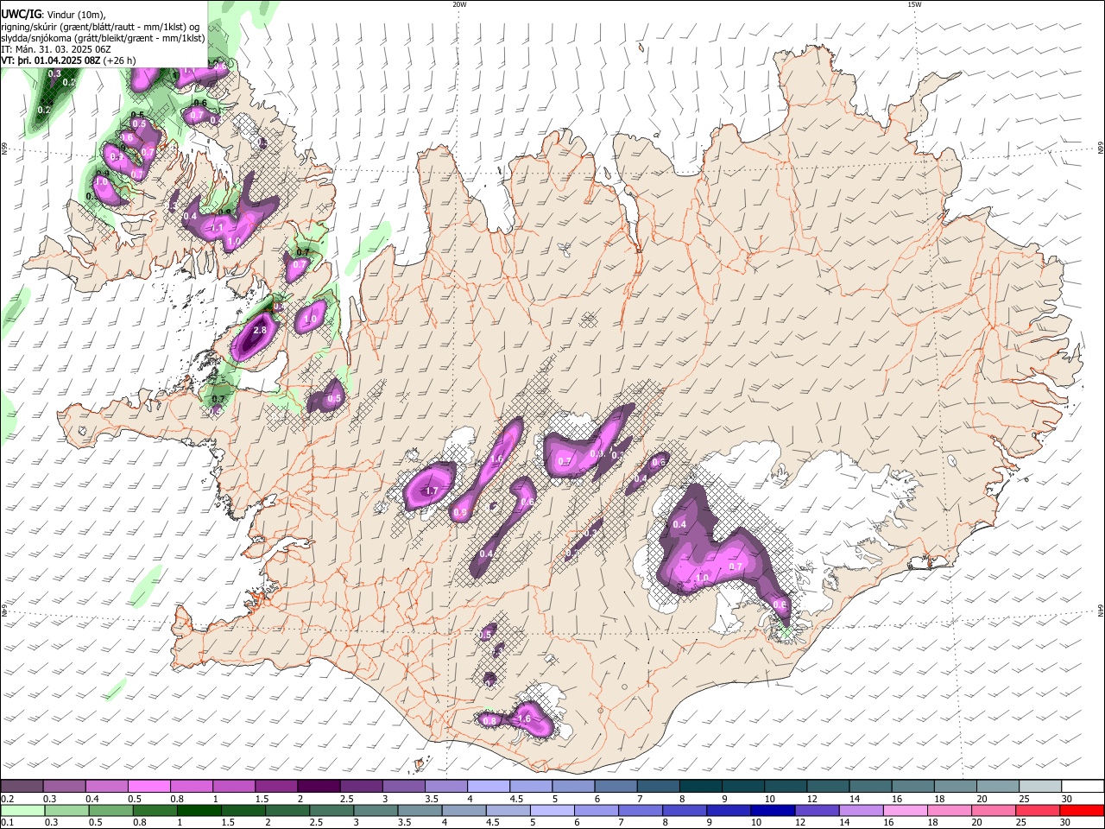This screenshot has width=1105, height=829.
Task: Click the pale grey 25 swatch in snow legend
Action: (1039, 786)
